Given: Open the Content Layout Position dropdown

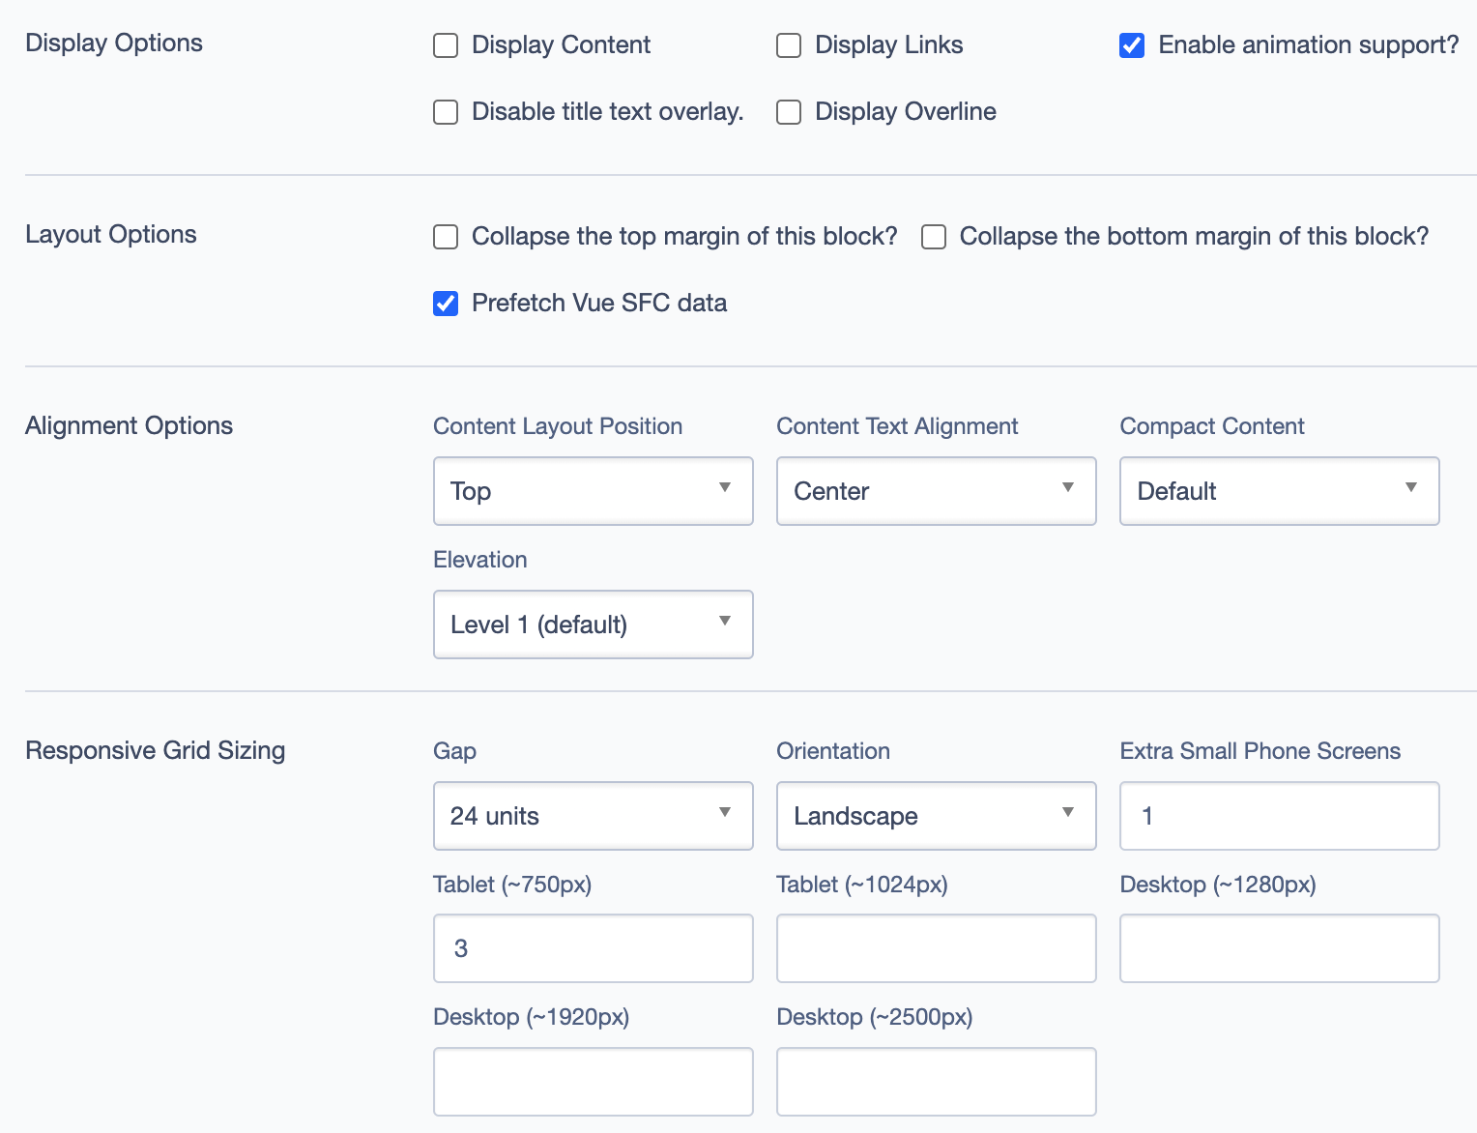Looking at the screenshot, I should click(x=593, y=491).
